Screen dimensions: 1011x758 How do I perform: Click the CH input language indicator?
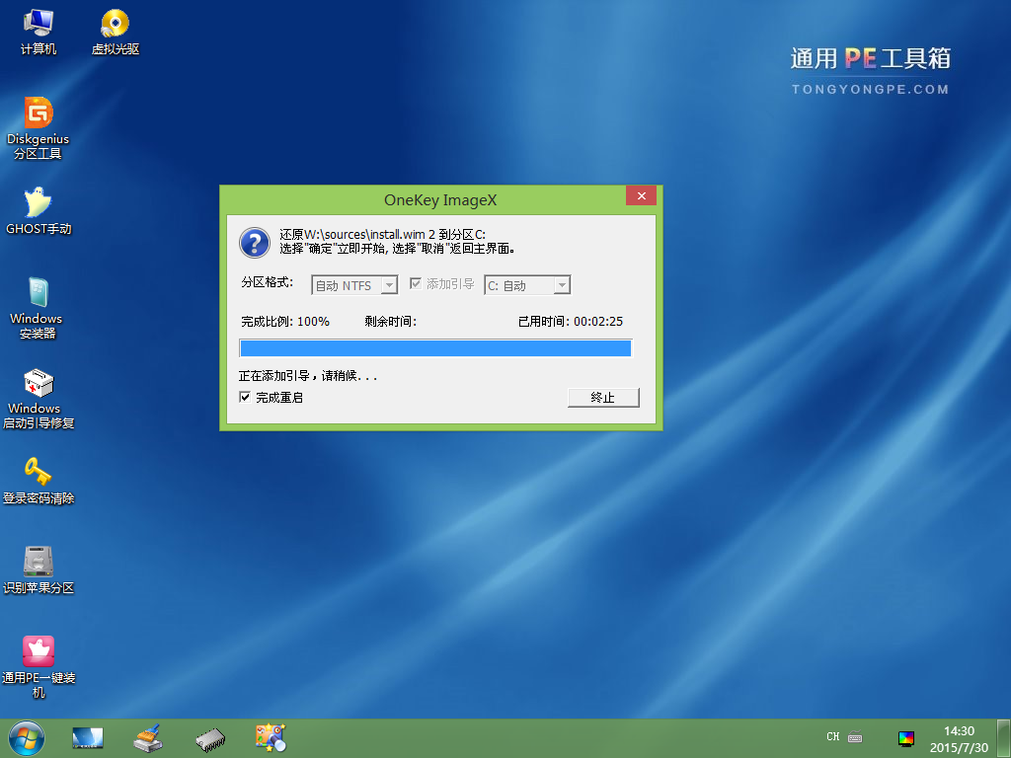click(x=832, y=736)
